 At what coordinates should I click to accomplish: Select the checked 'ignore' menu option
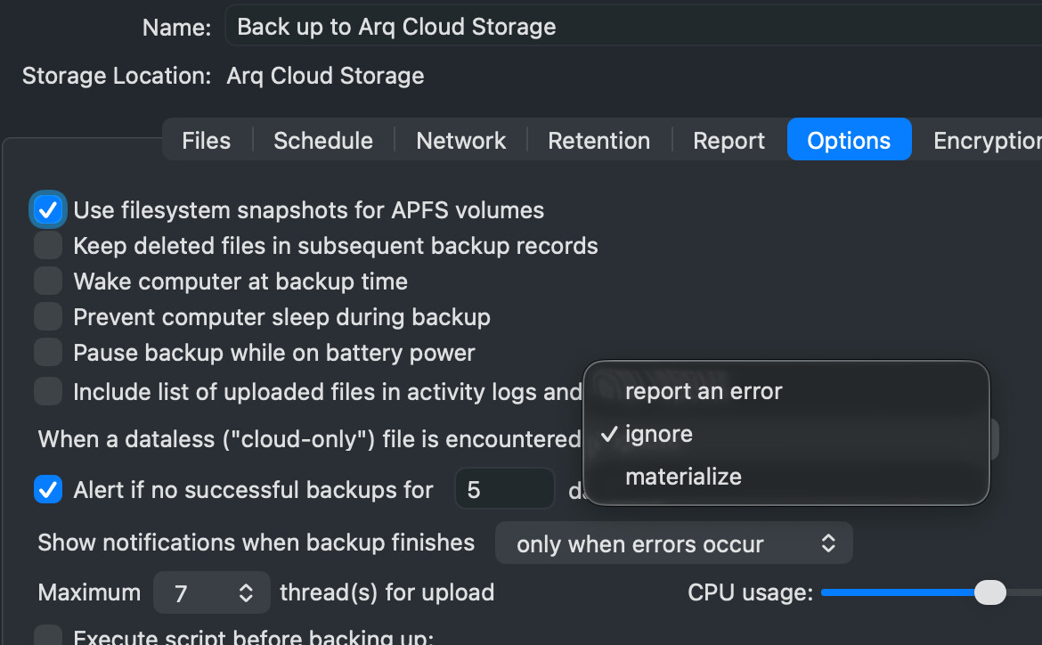coord(659,434)
